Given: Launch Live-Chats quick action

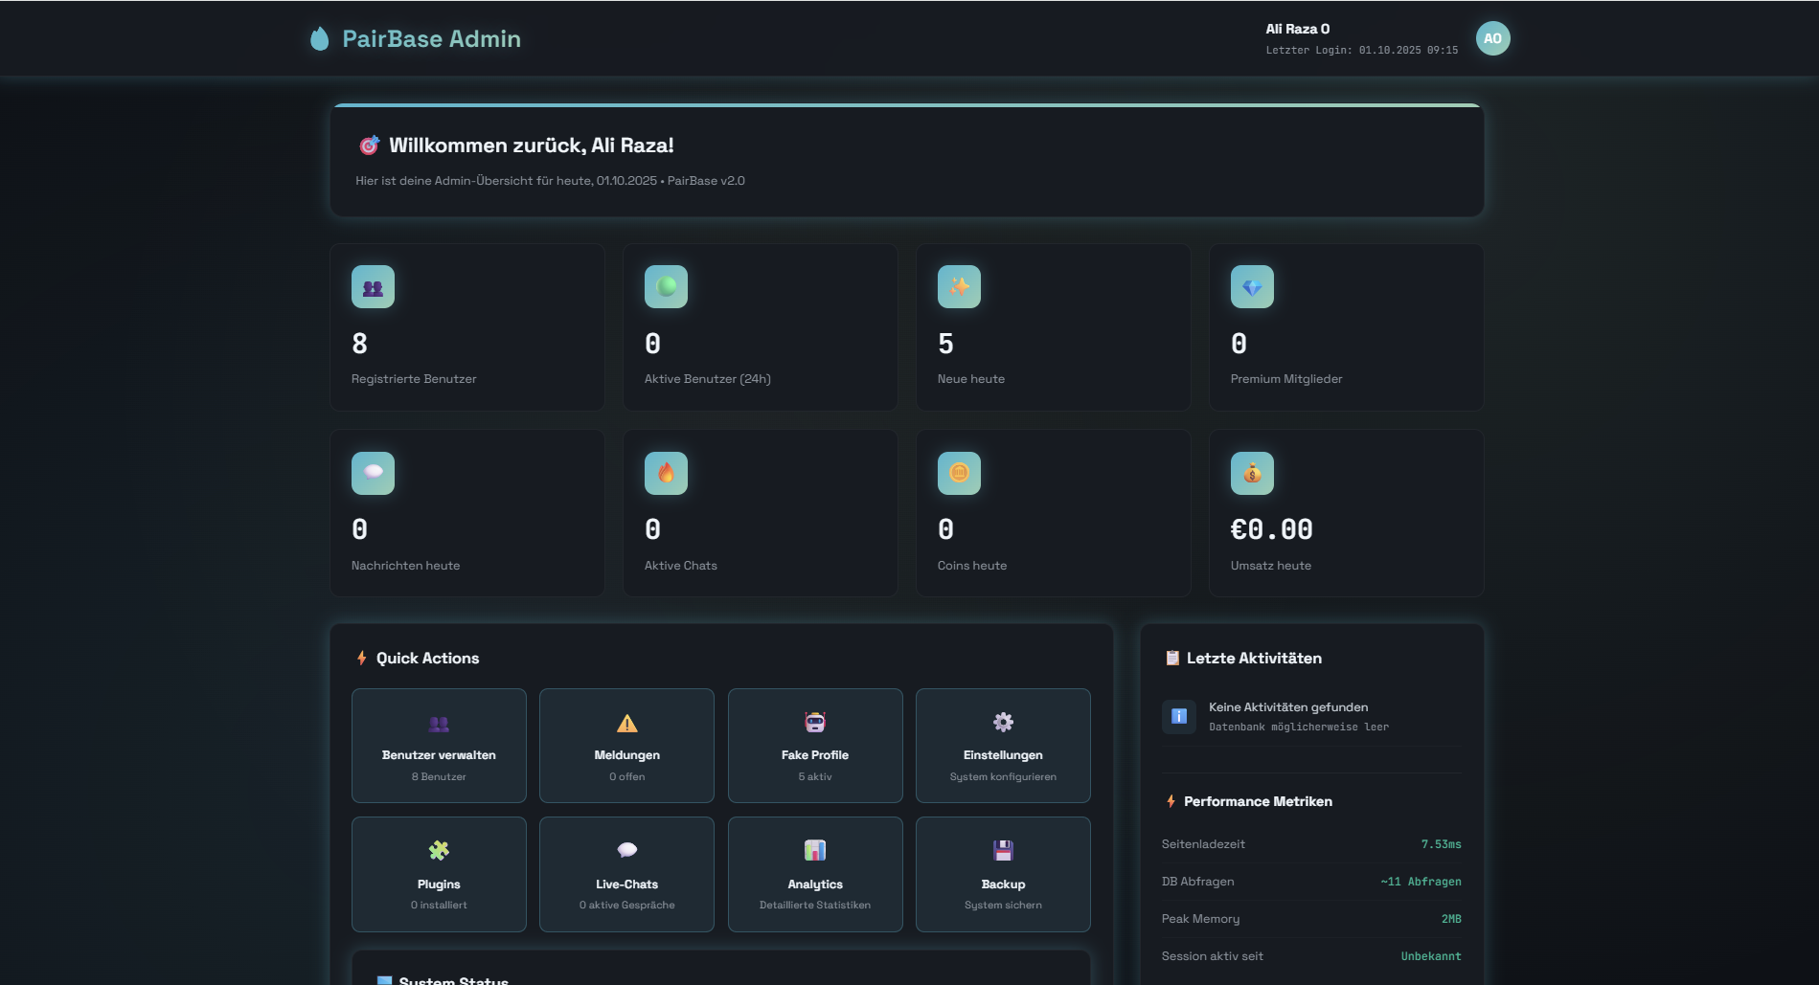Looking at the screenshot, I should (x=626, y=874).
